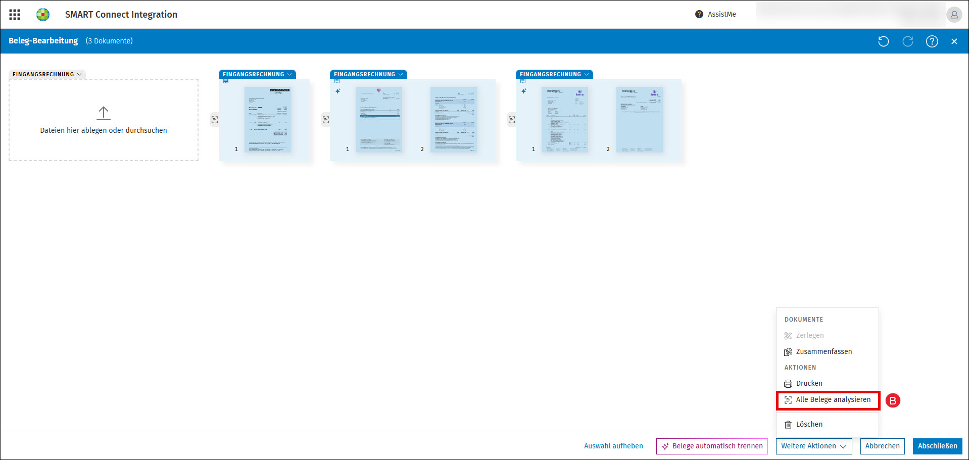Toggle the Weitere Aktionen dropdown
The width and height of the screenshot is (969, 460).
click(814, 446)
